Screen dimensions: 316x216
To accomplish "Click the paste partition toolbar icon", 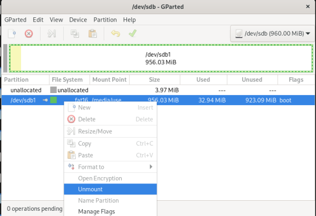I will pos(92,34).
